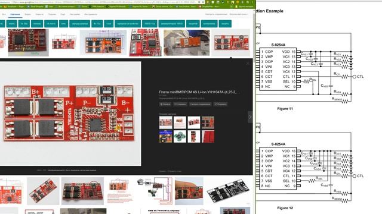
Task: Open the Картинки search tab
Action: tap(15, 14)
